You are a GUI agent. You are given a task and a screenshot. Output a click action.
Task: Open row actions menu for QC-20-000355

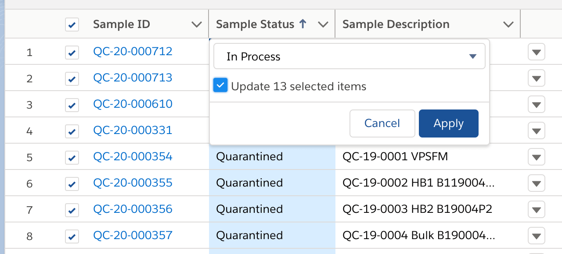537,183
